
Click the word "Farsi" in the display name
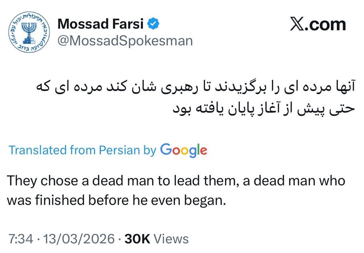pos(129,24)
